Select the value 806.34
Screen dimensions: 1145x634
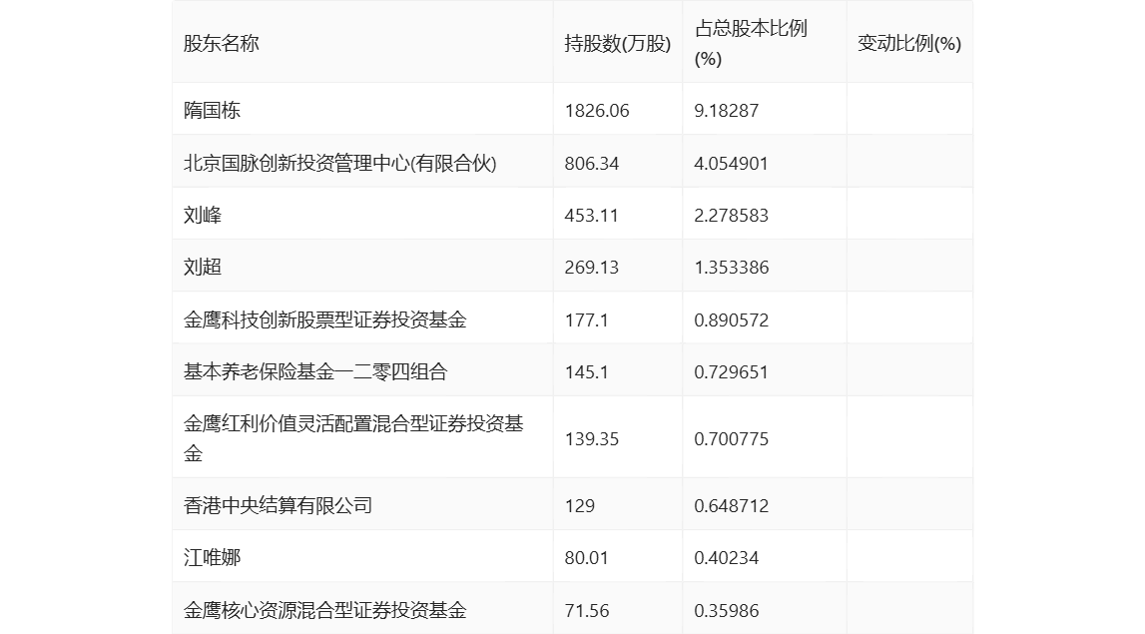click(592, 164)
